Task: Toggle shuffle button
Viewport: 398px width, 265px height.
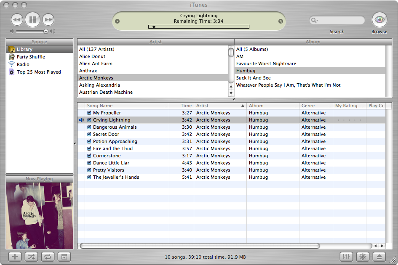Action: [31, 257]
